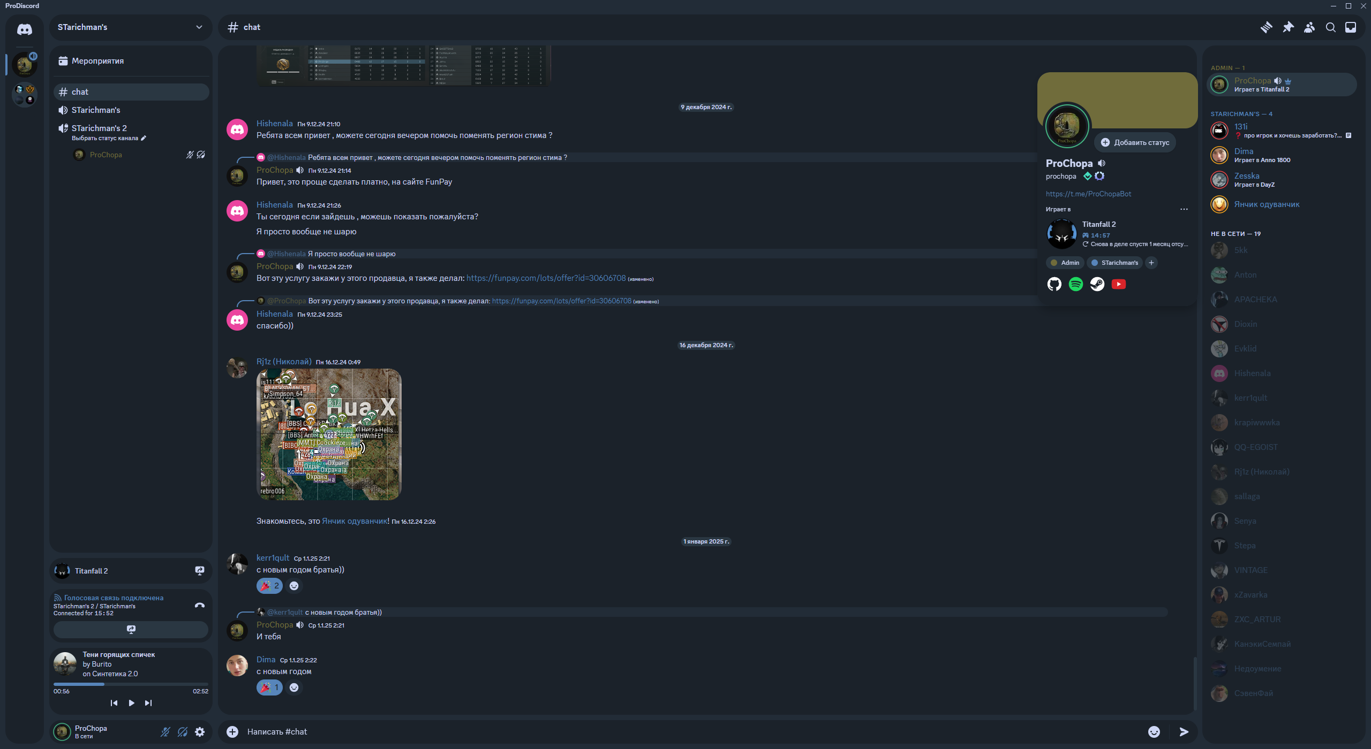The image size is (1371, 749).
Task: Open the more options menu on ProChopa's profile
Action: click(1184, 209)
